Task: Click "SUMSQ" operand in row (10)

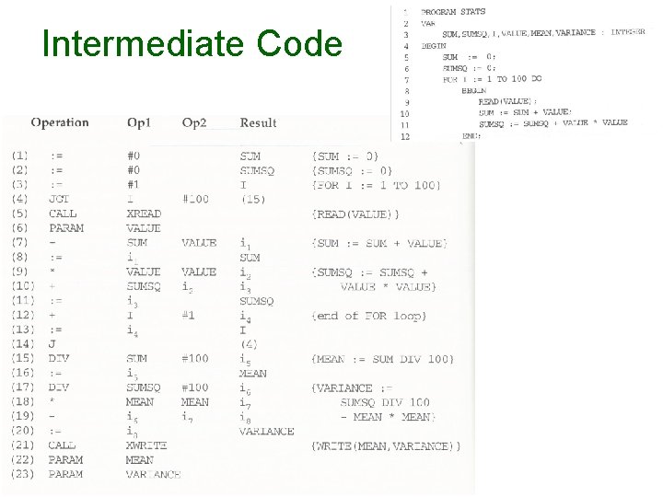Action: 144,286
